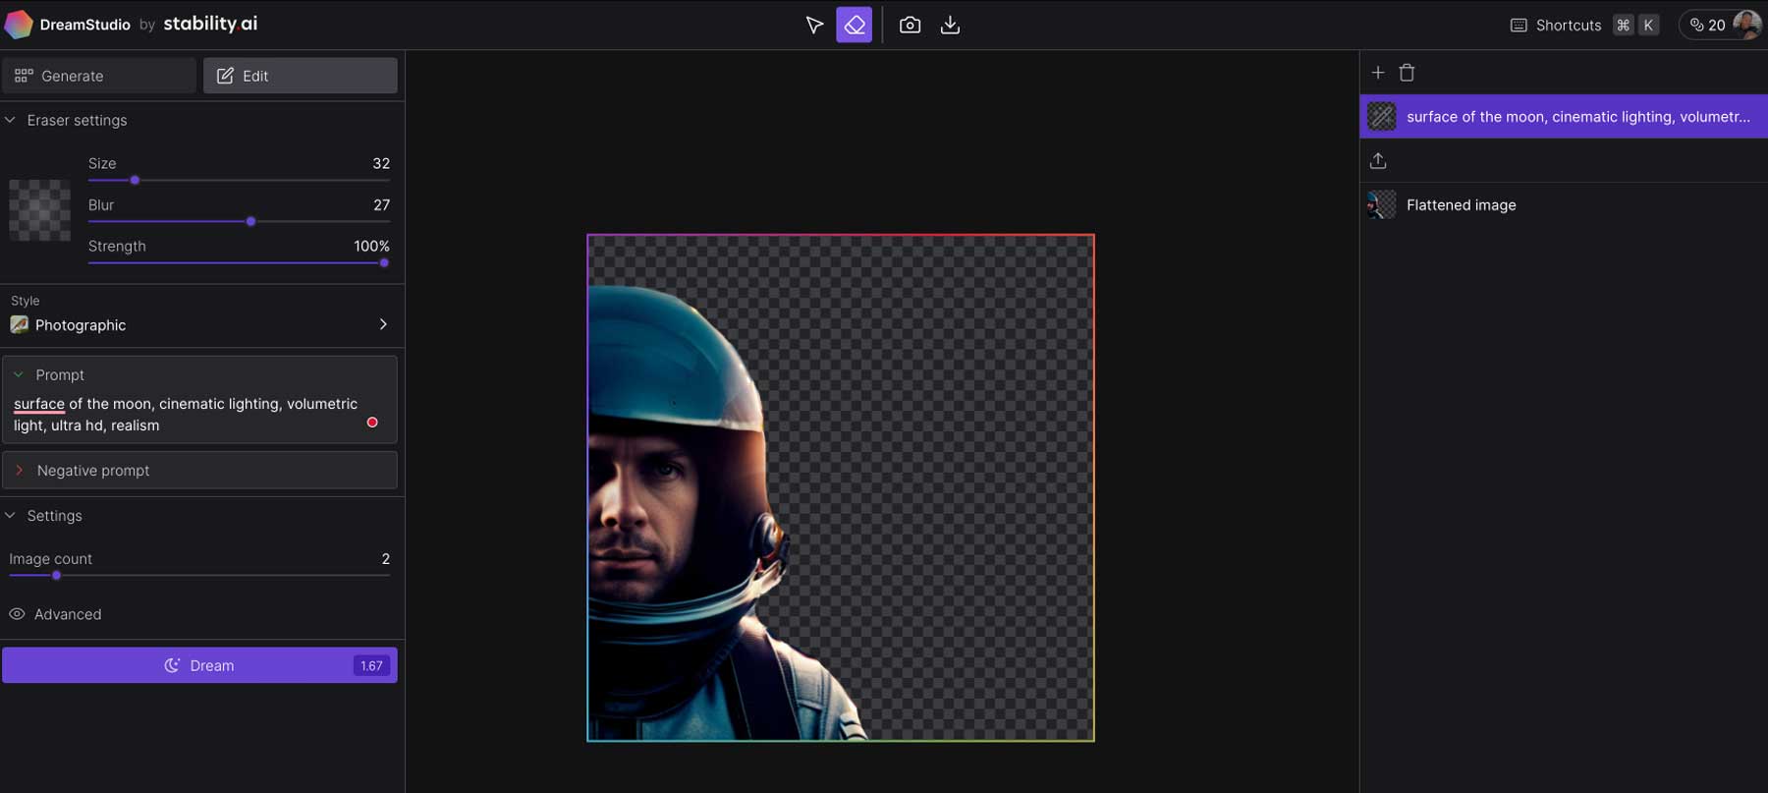Select the pointer selection tool
Viewport: 1768px width, 793px height.
coord(814,26)
